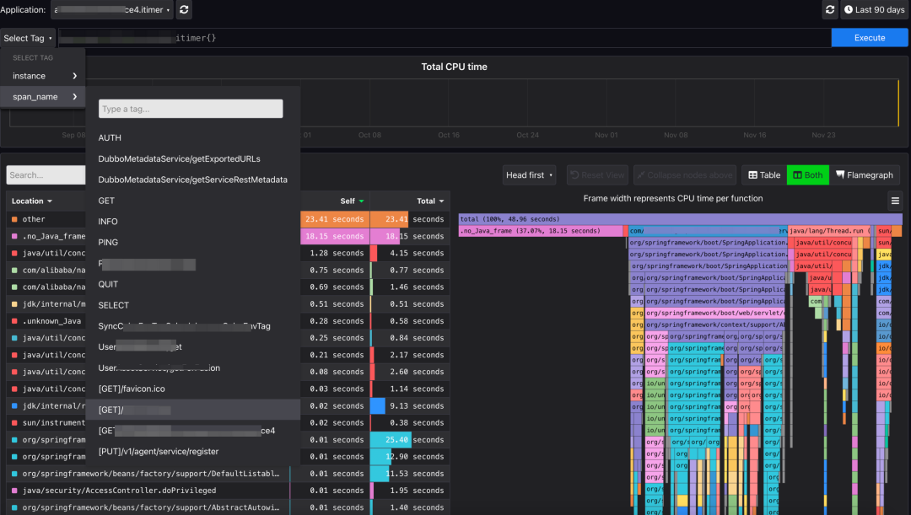Image resolution: width=911 pixels, height=515 pixels.
Task: Sort table by Self column
Action: point(352,201)
